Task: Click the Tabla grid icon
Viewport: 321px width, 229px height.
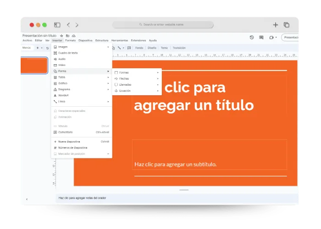Action: pyautogui.click(x=55, y=77)
